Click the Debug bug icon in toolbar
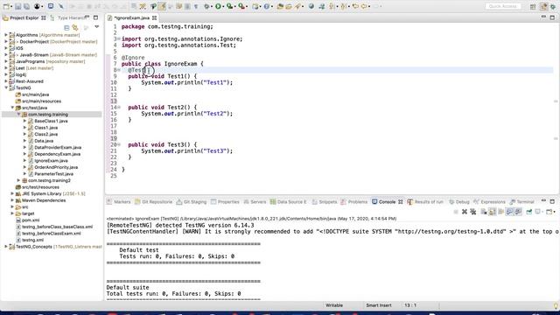The image size is (560, 315). point(207,6)
